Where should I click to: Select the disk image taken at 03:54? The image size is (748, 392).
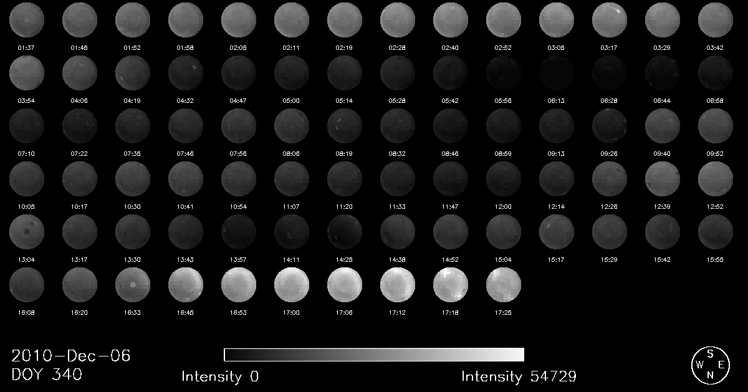[x=27, y=72]
